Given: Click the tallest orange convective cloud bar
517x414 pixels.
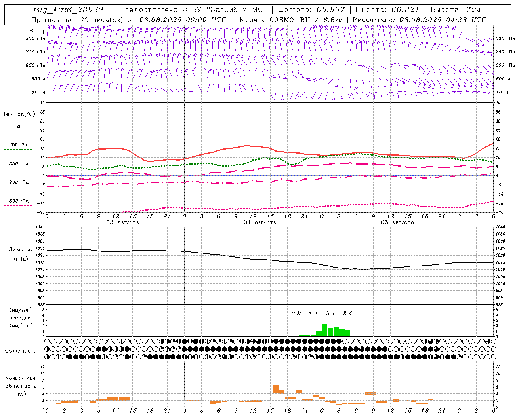Looking at the screenshot, I should [276, 389].
